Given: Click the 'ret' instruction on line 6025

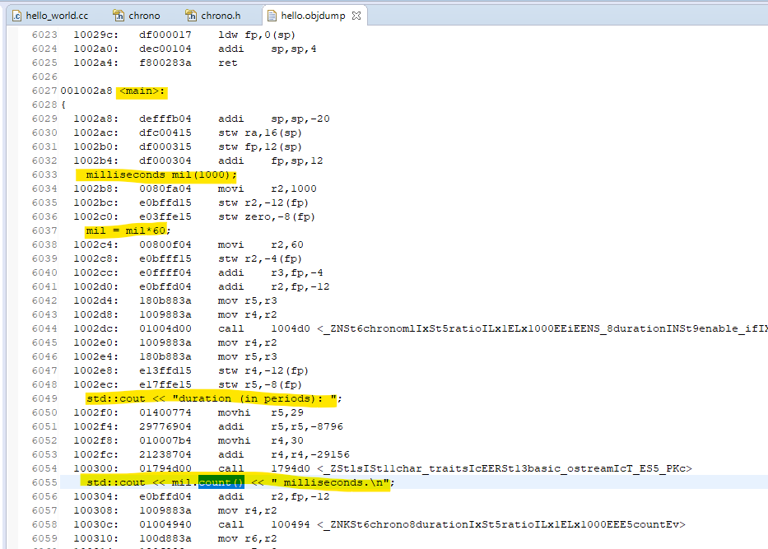Looking at the screenshot, I should (x=228, y=63).
